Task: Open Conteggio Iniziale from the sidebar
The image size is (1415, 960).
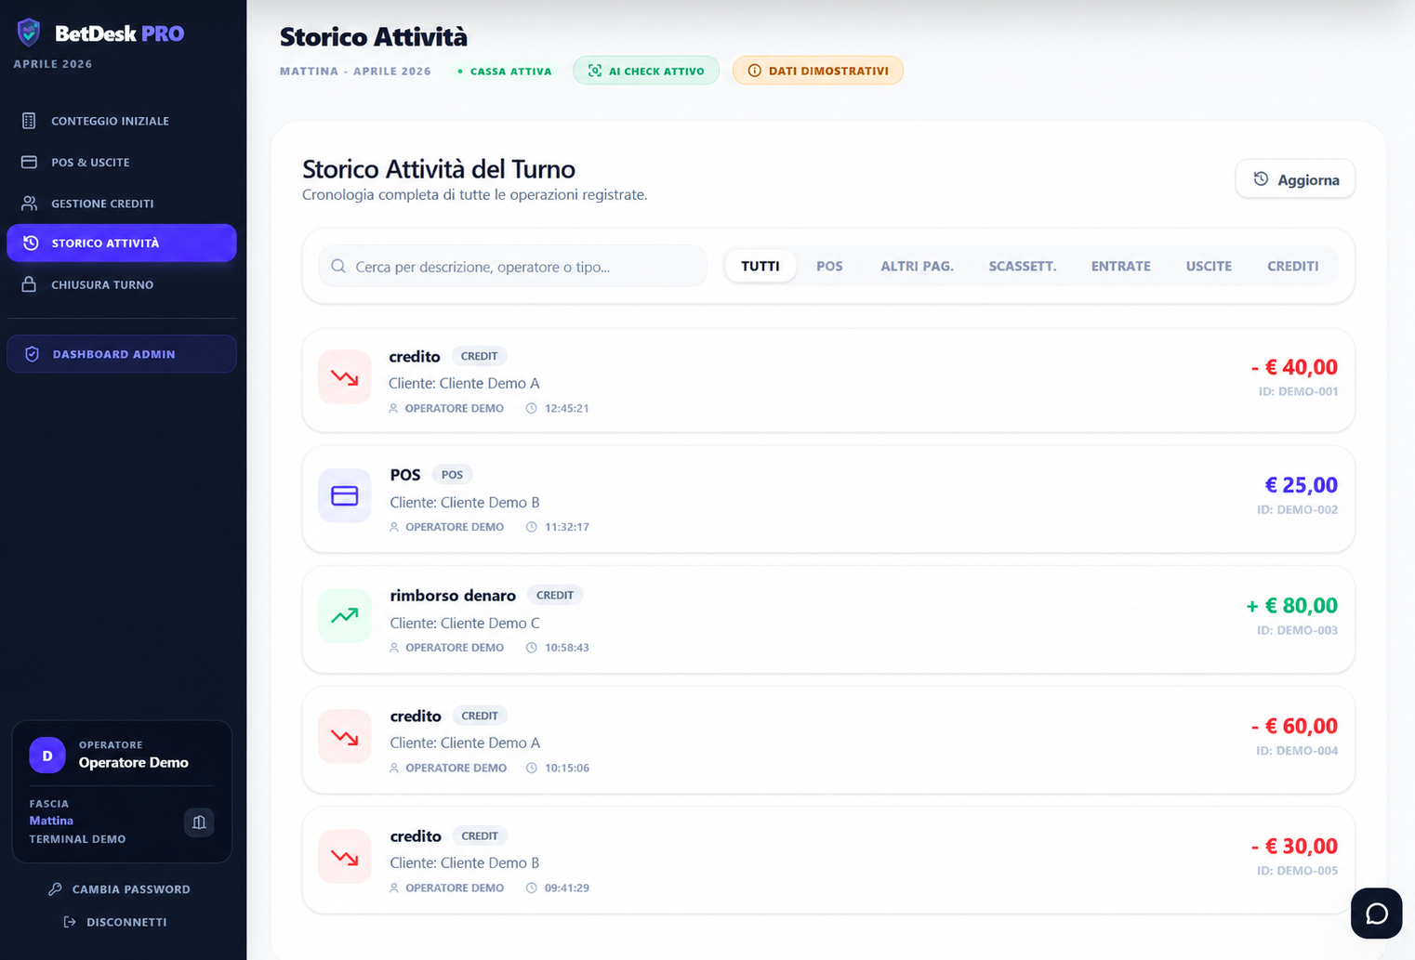Action: pos(121,121)
